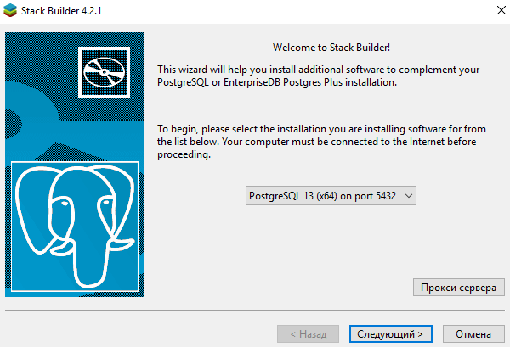Click the text starting 'To begin, please select'
This screenshot has width=510, height=347.
[x=321, y=142]
